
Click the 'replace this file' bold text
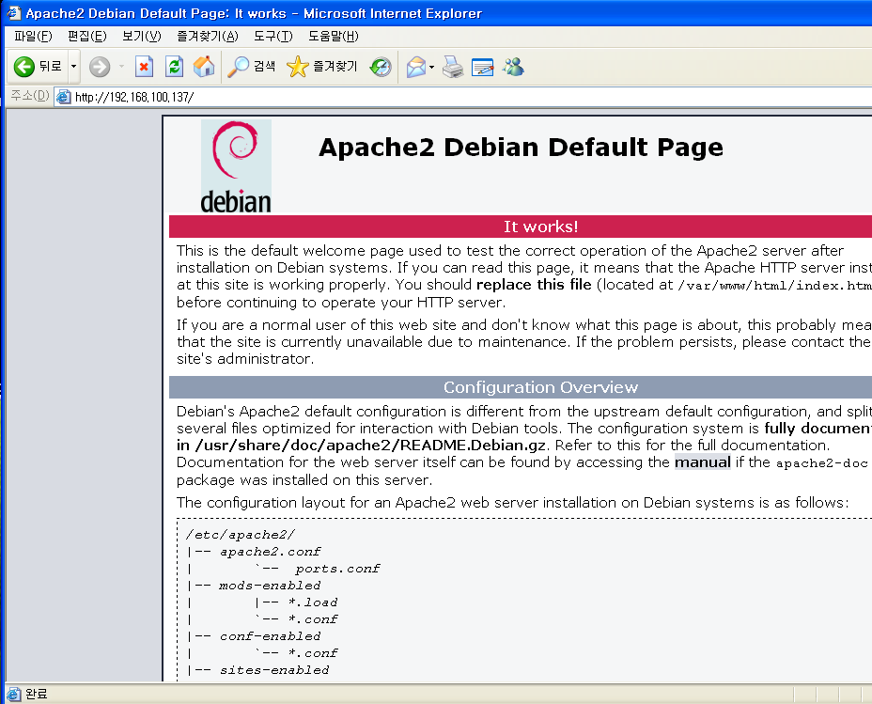click(534, 284)
